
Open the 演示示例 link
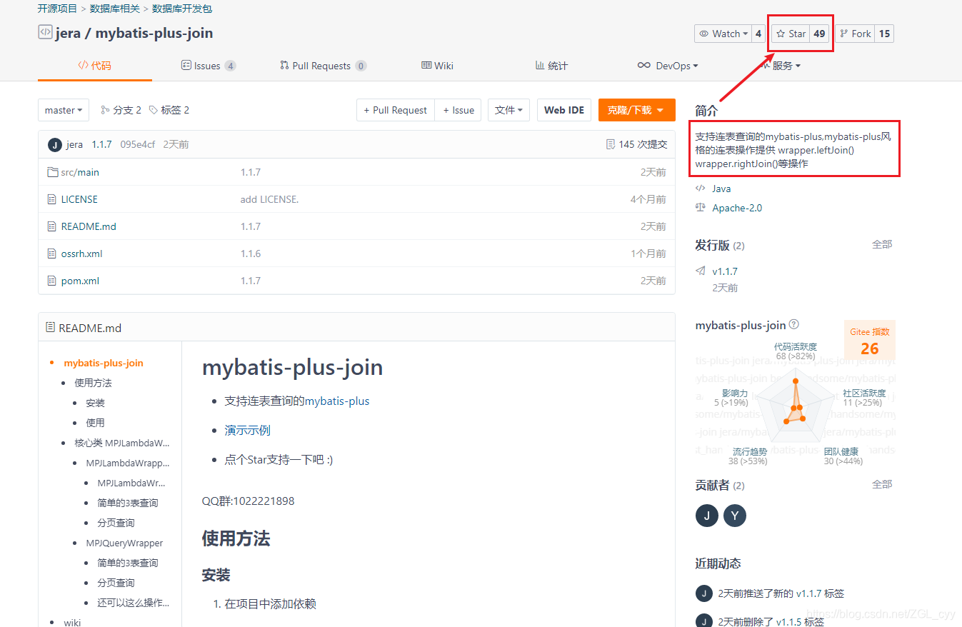(x=247, y=430)
